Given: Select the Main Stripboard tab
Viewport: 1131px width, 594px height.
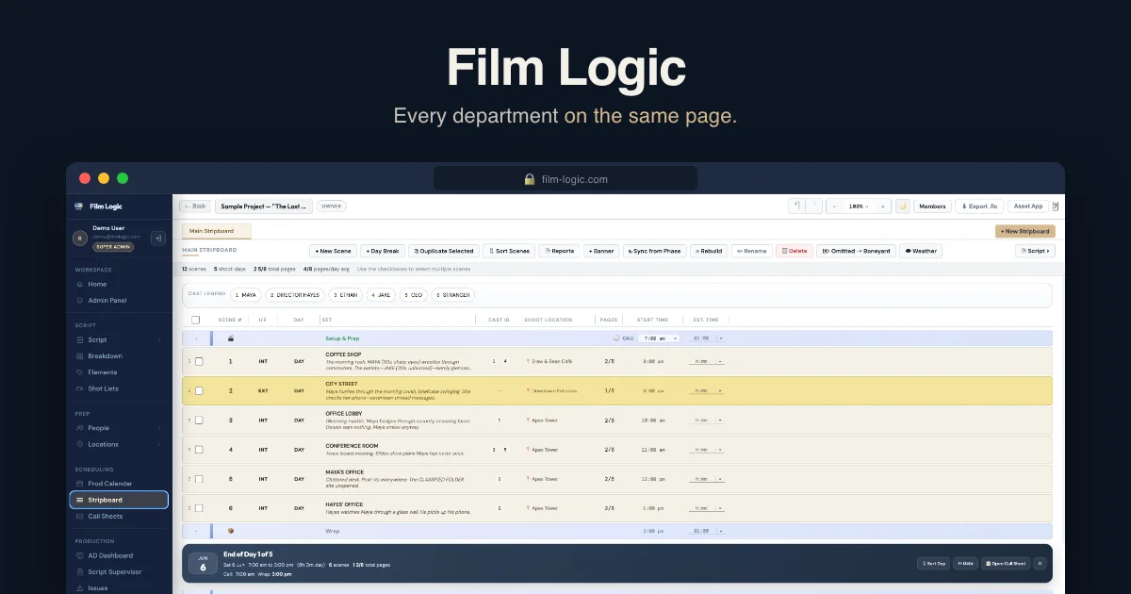Looking at the screenshot, I should 216,231.
